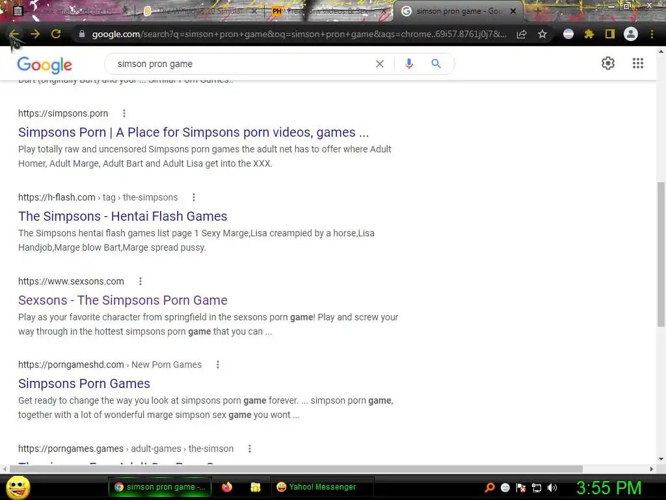This screenshot has width=666, height=500.
Task: Open the network tray icon
Action: pyautogui.click(x=537, y=488)
